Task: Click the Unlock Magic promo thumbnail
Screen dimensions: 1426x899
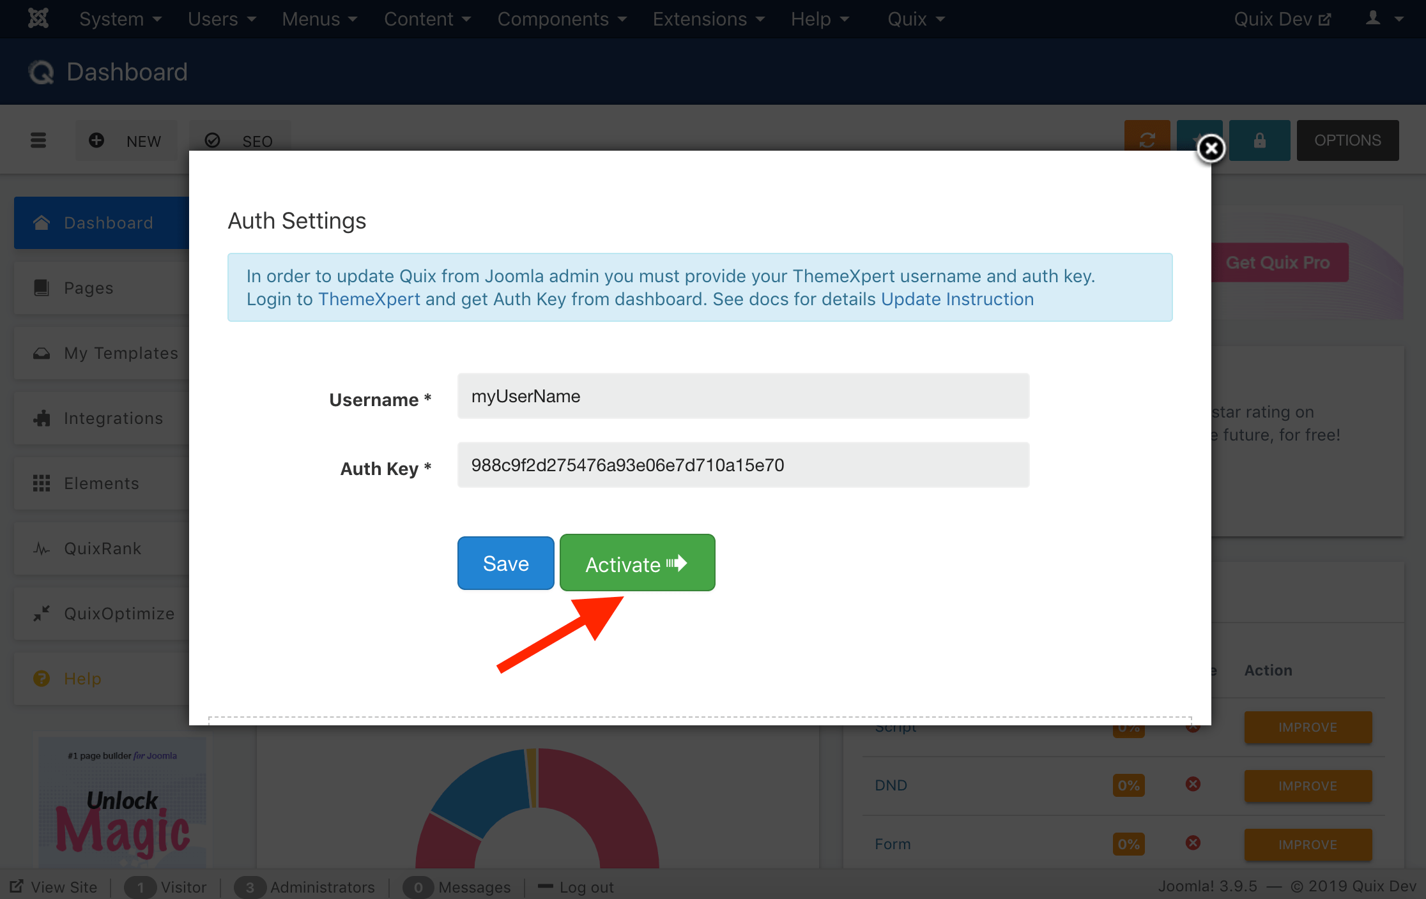Action: coord(123,805)
